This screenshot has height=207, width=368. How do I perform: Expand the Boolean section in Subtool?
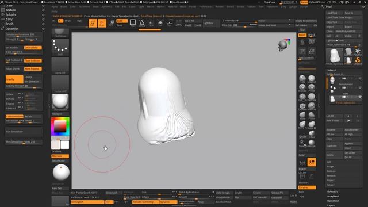331,171
